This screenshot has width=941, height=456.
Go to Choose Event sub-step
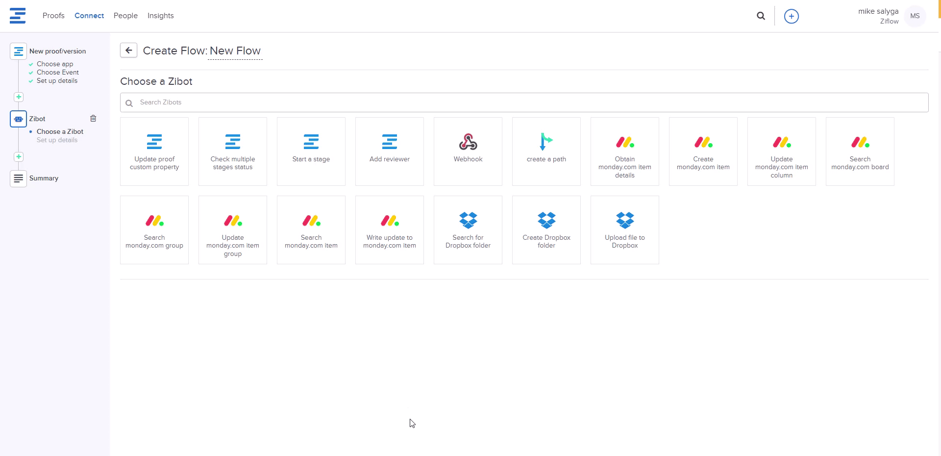click(x=58, y=73)
